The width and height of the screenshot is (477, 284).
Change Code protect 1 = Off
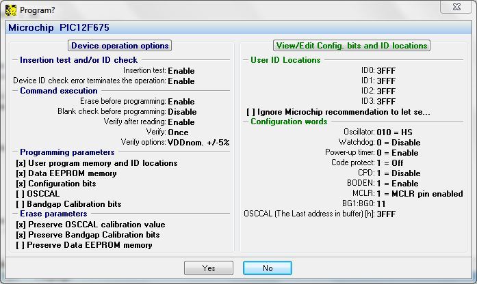[x=390, y=163]
